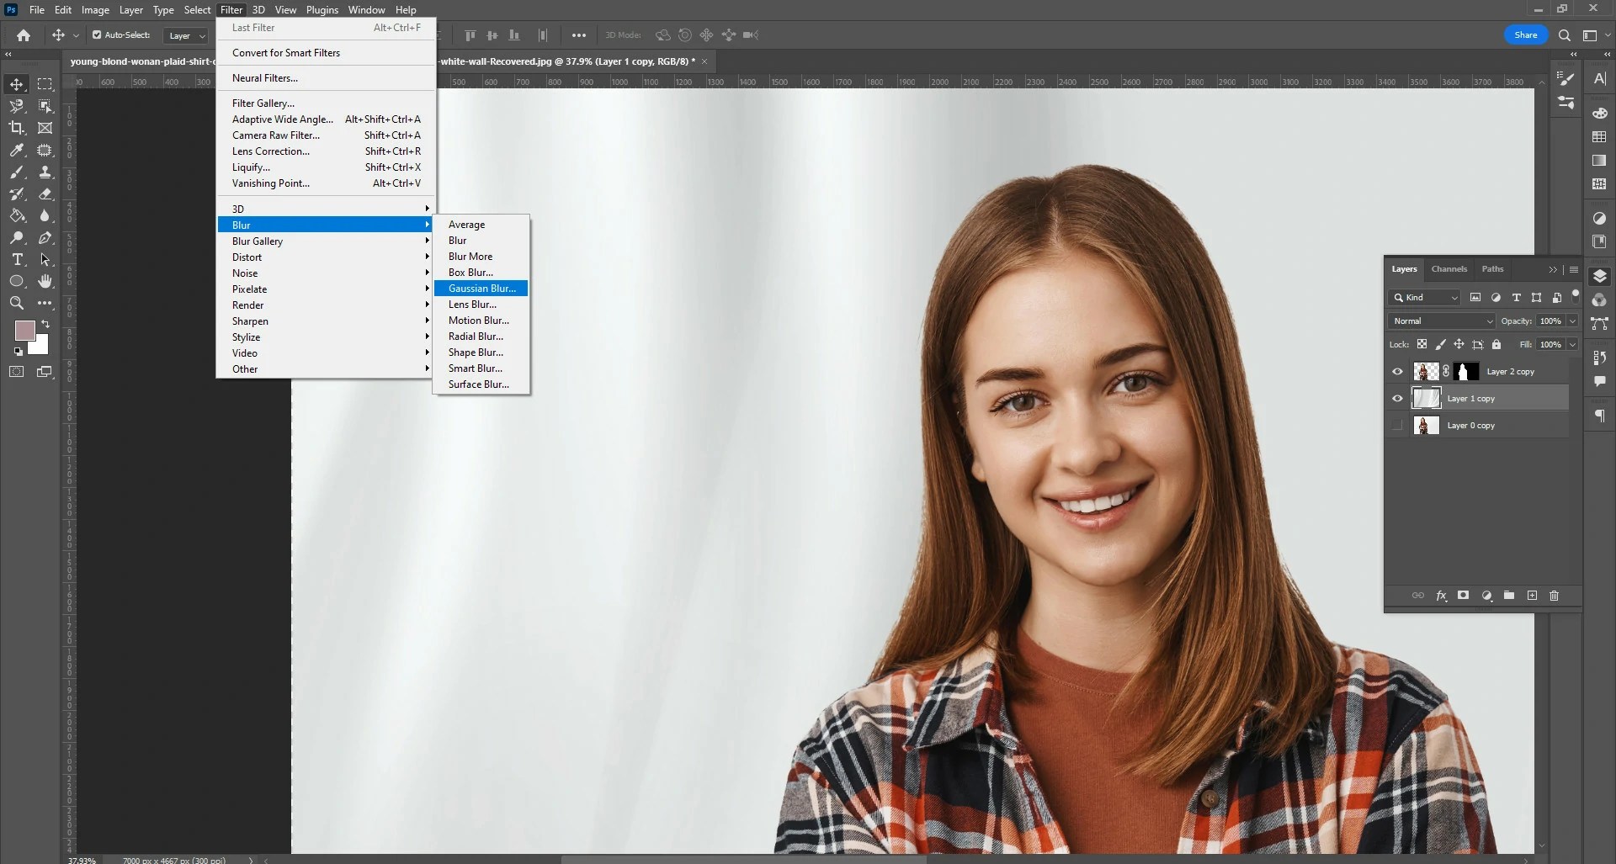Select the Eyedropper tool
Viewport: 1616px width, 864px height.
17,150
